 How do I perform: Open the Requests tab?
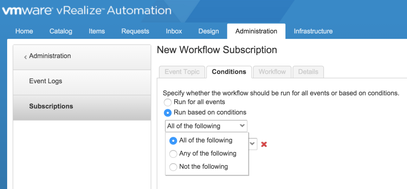pos(135,31)
